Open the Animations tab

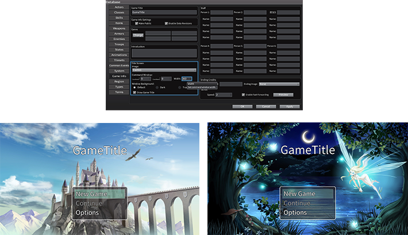pyautogui.click(x=118, y=55)
